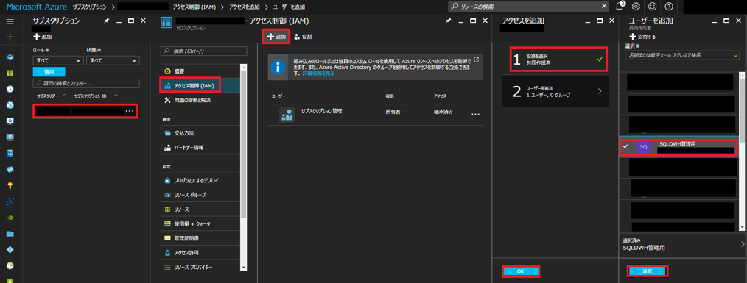Click OK in アクセスを追加 blade

click(x=520, y=271)
